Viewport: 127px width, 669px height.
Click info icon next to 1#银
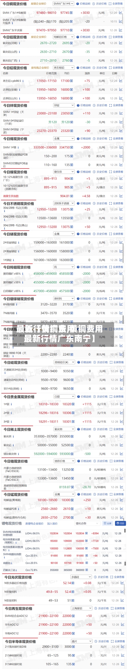point(11,404)
